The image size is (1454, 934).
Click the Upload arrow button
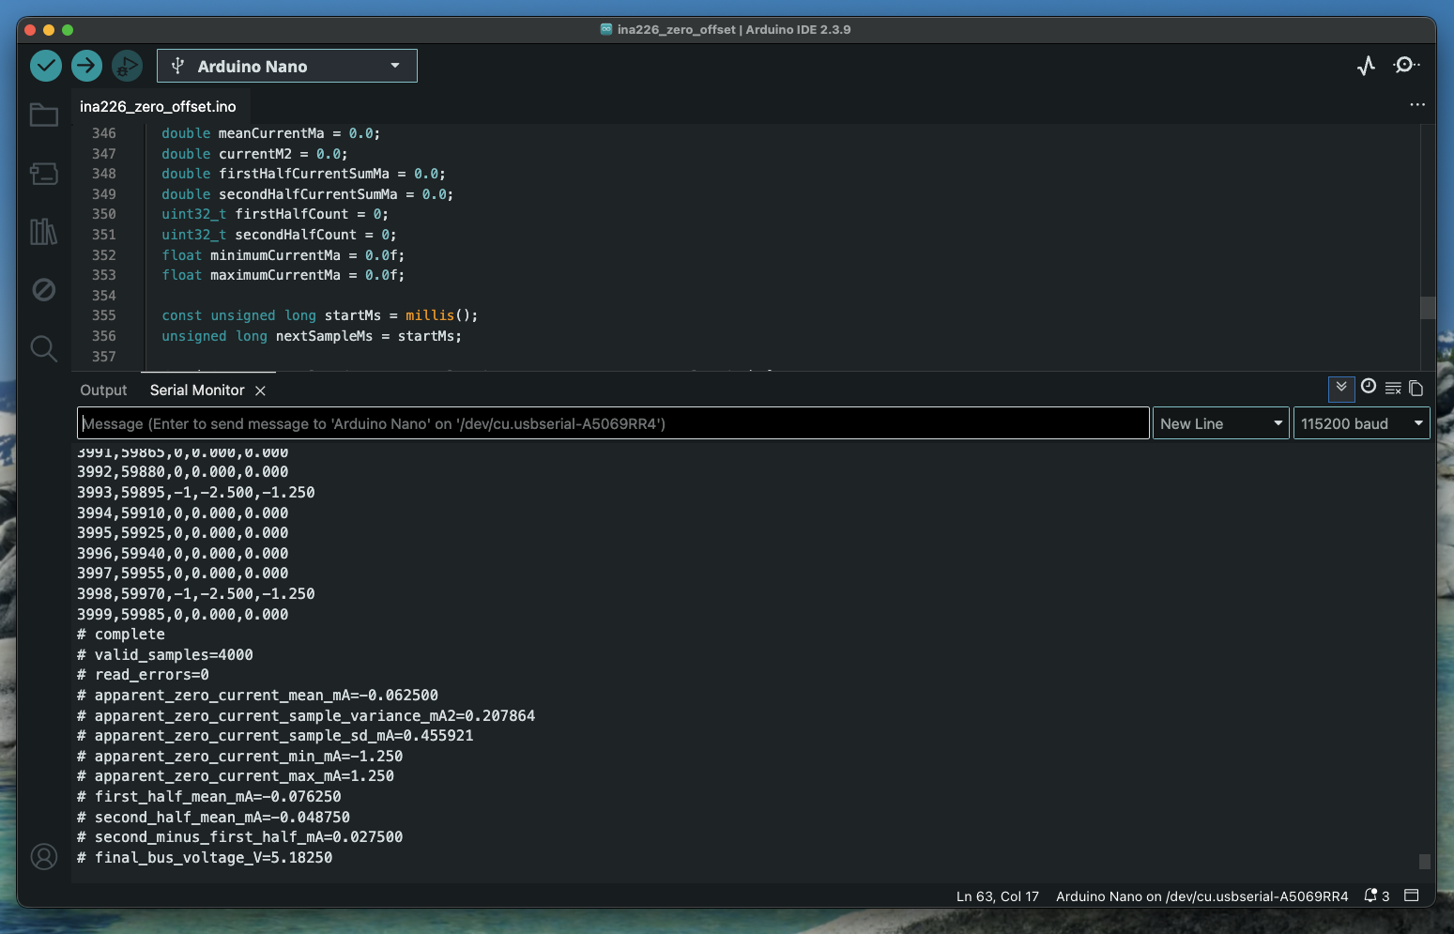pyautogui.click(x=86, y=66)
